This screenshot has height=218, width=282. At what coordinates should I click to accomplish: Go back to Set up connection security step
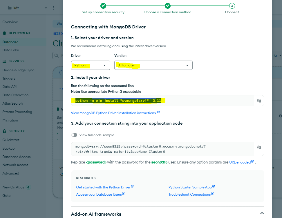pos(103,8)
